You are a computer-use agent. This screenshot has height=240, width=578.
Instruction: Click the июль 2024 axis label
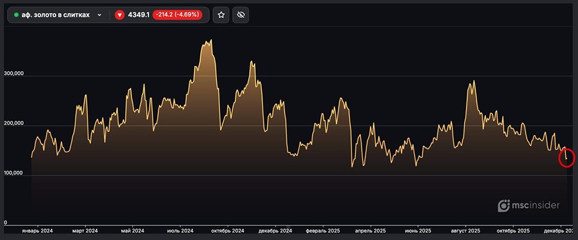tap(180, 231)
